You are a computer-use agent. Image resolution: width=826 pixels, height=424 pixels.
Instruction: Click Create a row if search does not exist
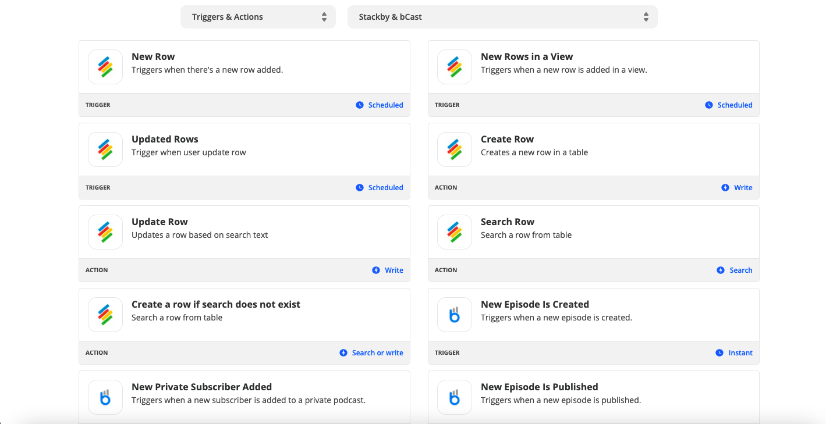pos(216,304)
